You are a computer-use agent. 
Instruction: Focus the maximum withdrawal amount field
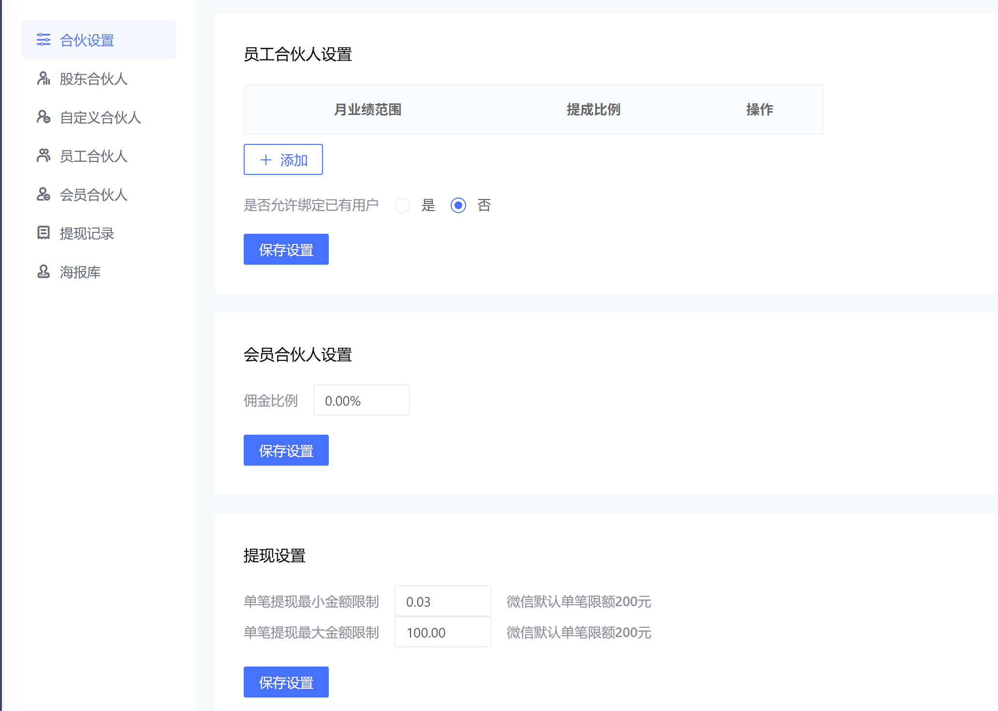tap(442, 632)
